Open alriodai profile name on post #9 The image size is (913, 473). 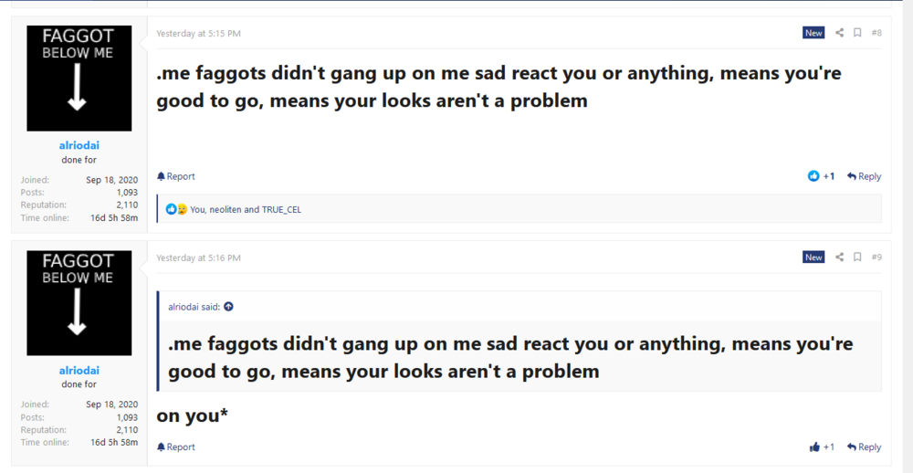pyautogui.click(x=79, y=371)
